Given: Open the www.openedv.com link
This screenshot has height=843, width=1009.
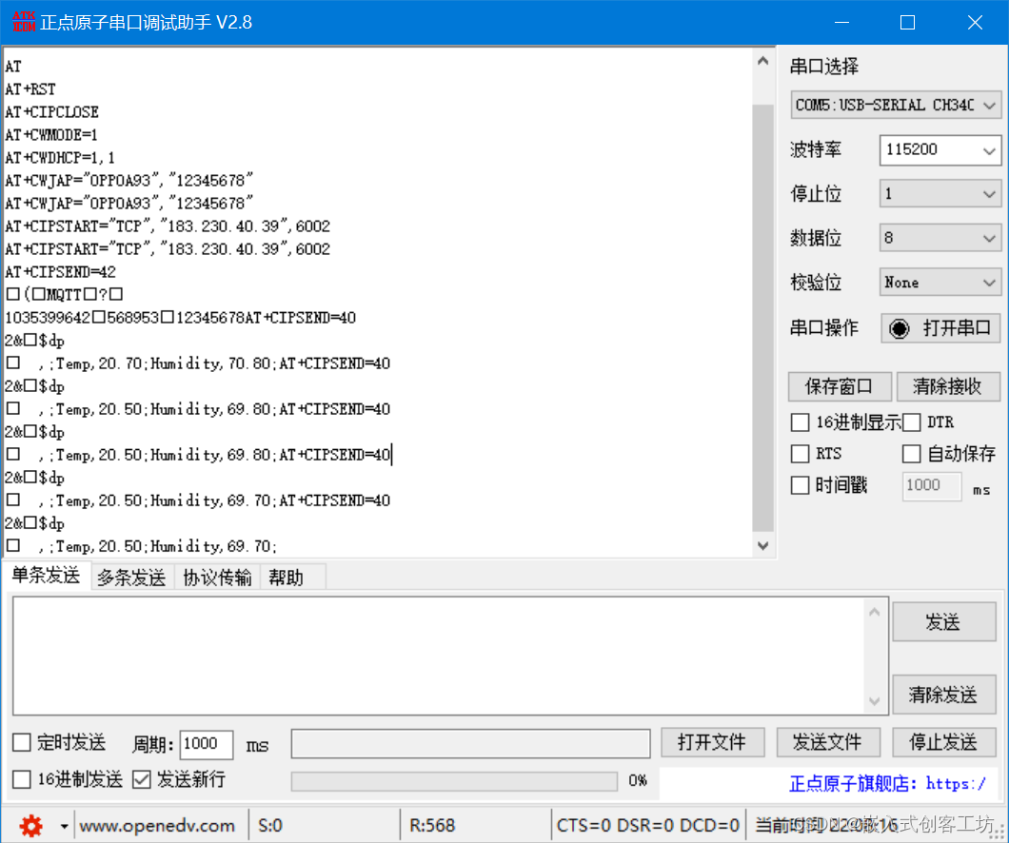Looking at the screenshot, I should [159, 825].
